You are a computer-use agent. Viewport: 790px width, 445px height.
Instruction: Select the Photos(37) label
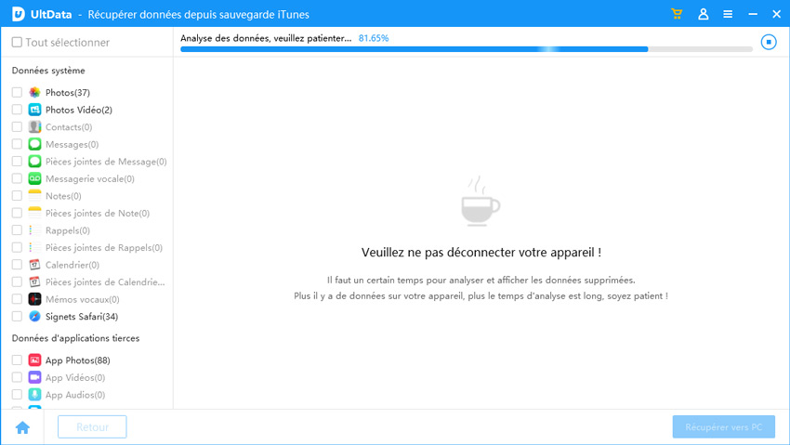(68, 93)
